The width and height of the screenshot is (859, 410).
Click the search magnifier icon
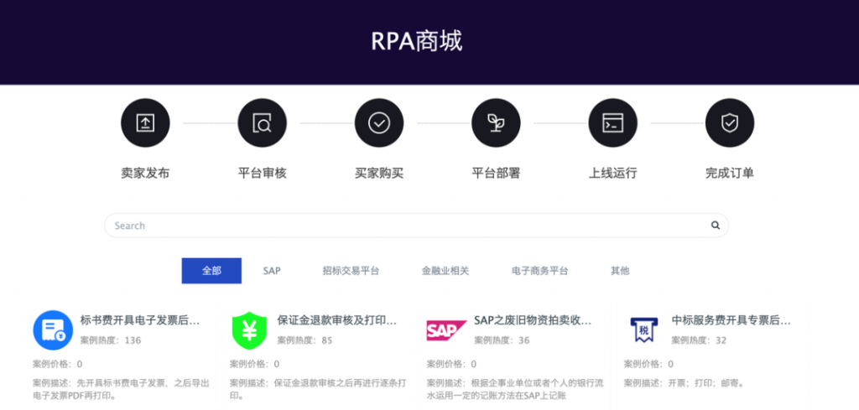point(716,226)
